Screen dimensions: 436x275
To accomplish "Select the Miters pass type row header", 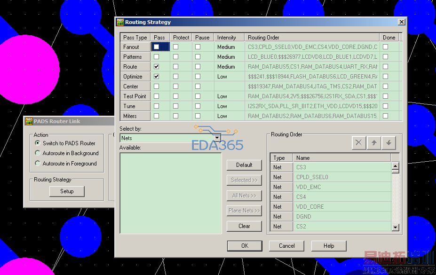I will 135,116.
